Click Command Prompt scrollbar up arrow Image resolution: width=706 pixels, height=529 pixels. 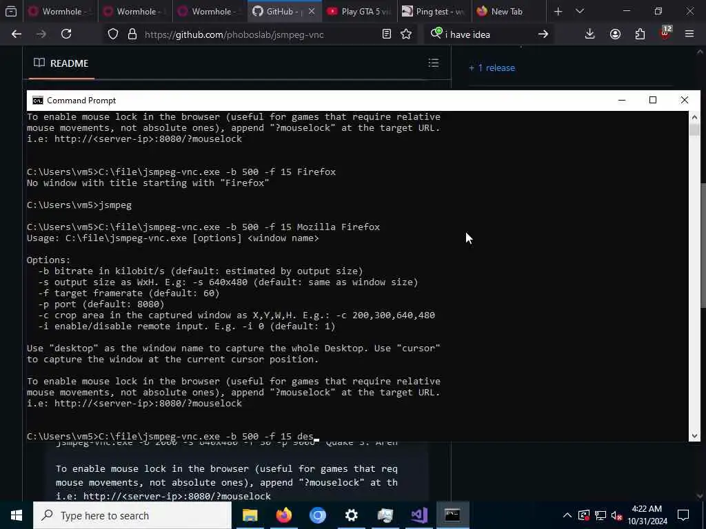point(694,117)
